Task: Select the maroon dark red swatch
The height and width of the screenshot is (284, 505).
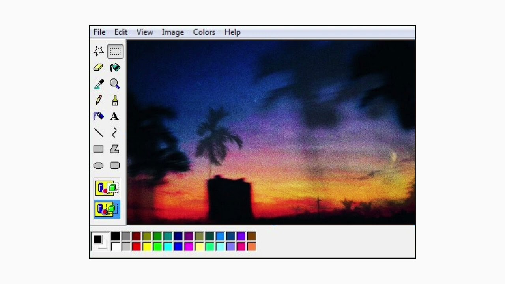Action: 137,236
